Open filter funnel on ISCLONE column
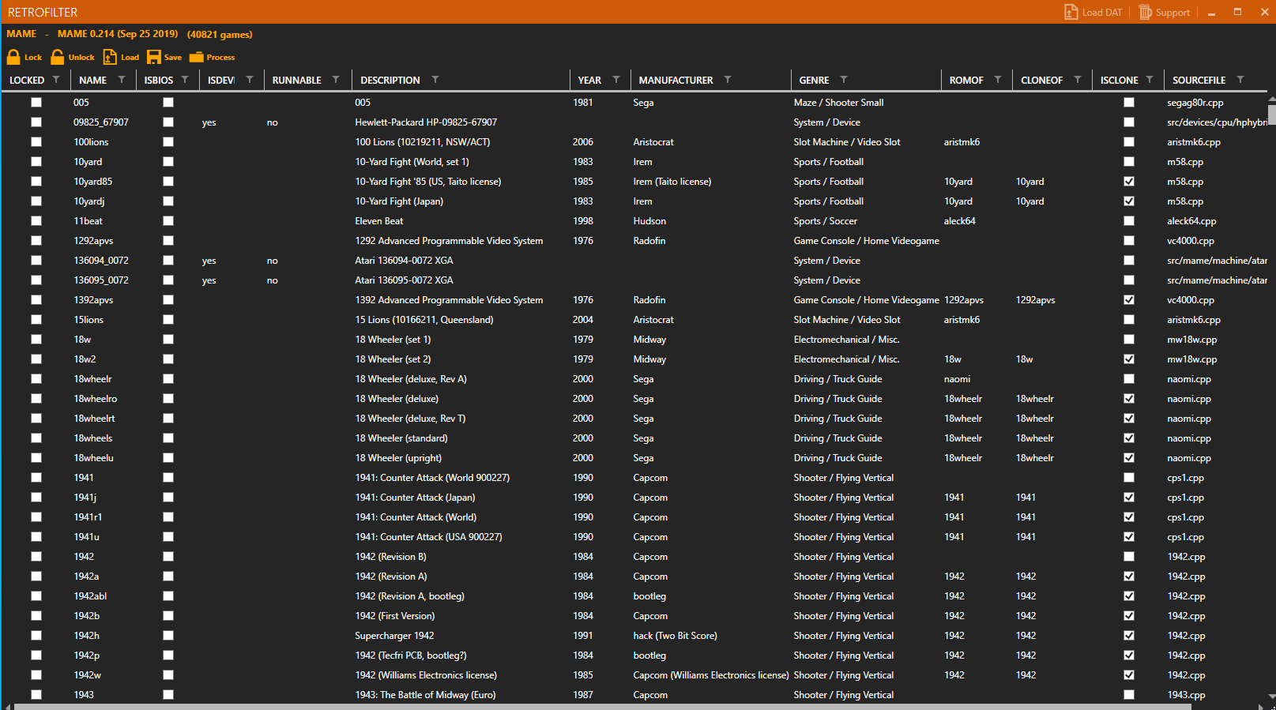Image resolution: width=1276 pixels, height=710 pixels. pyautogui.click(x=1150, y=80)
